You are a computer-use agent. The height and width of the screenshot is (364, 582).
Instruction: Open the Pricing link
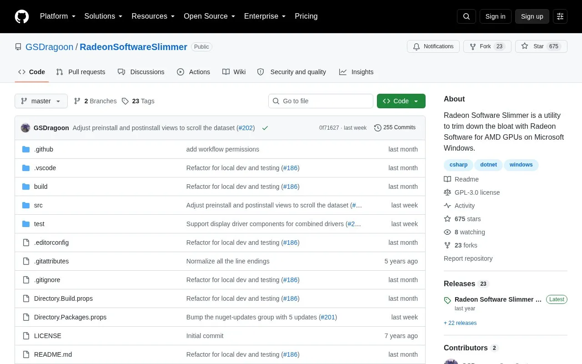pyautogui.click(x=306, y=16)
